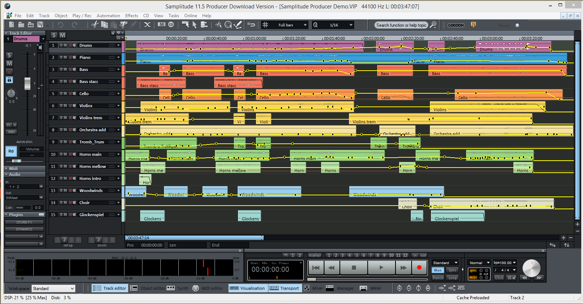Undo the last action in toolbar

[x=60, y=25]
